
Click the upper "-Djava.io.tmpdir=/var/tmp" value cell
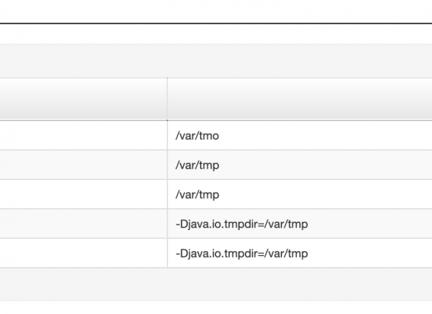300,224
